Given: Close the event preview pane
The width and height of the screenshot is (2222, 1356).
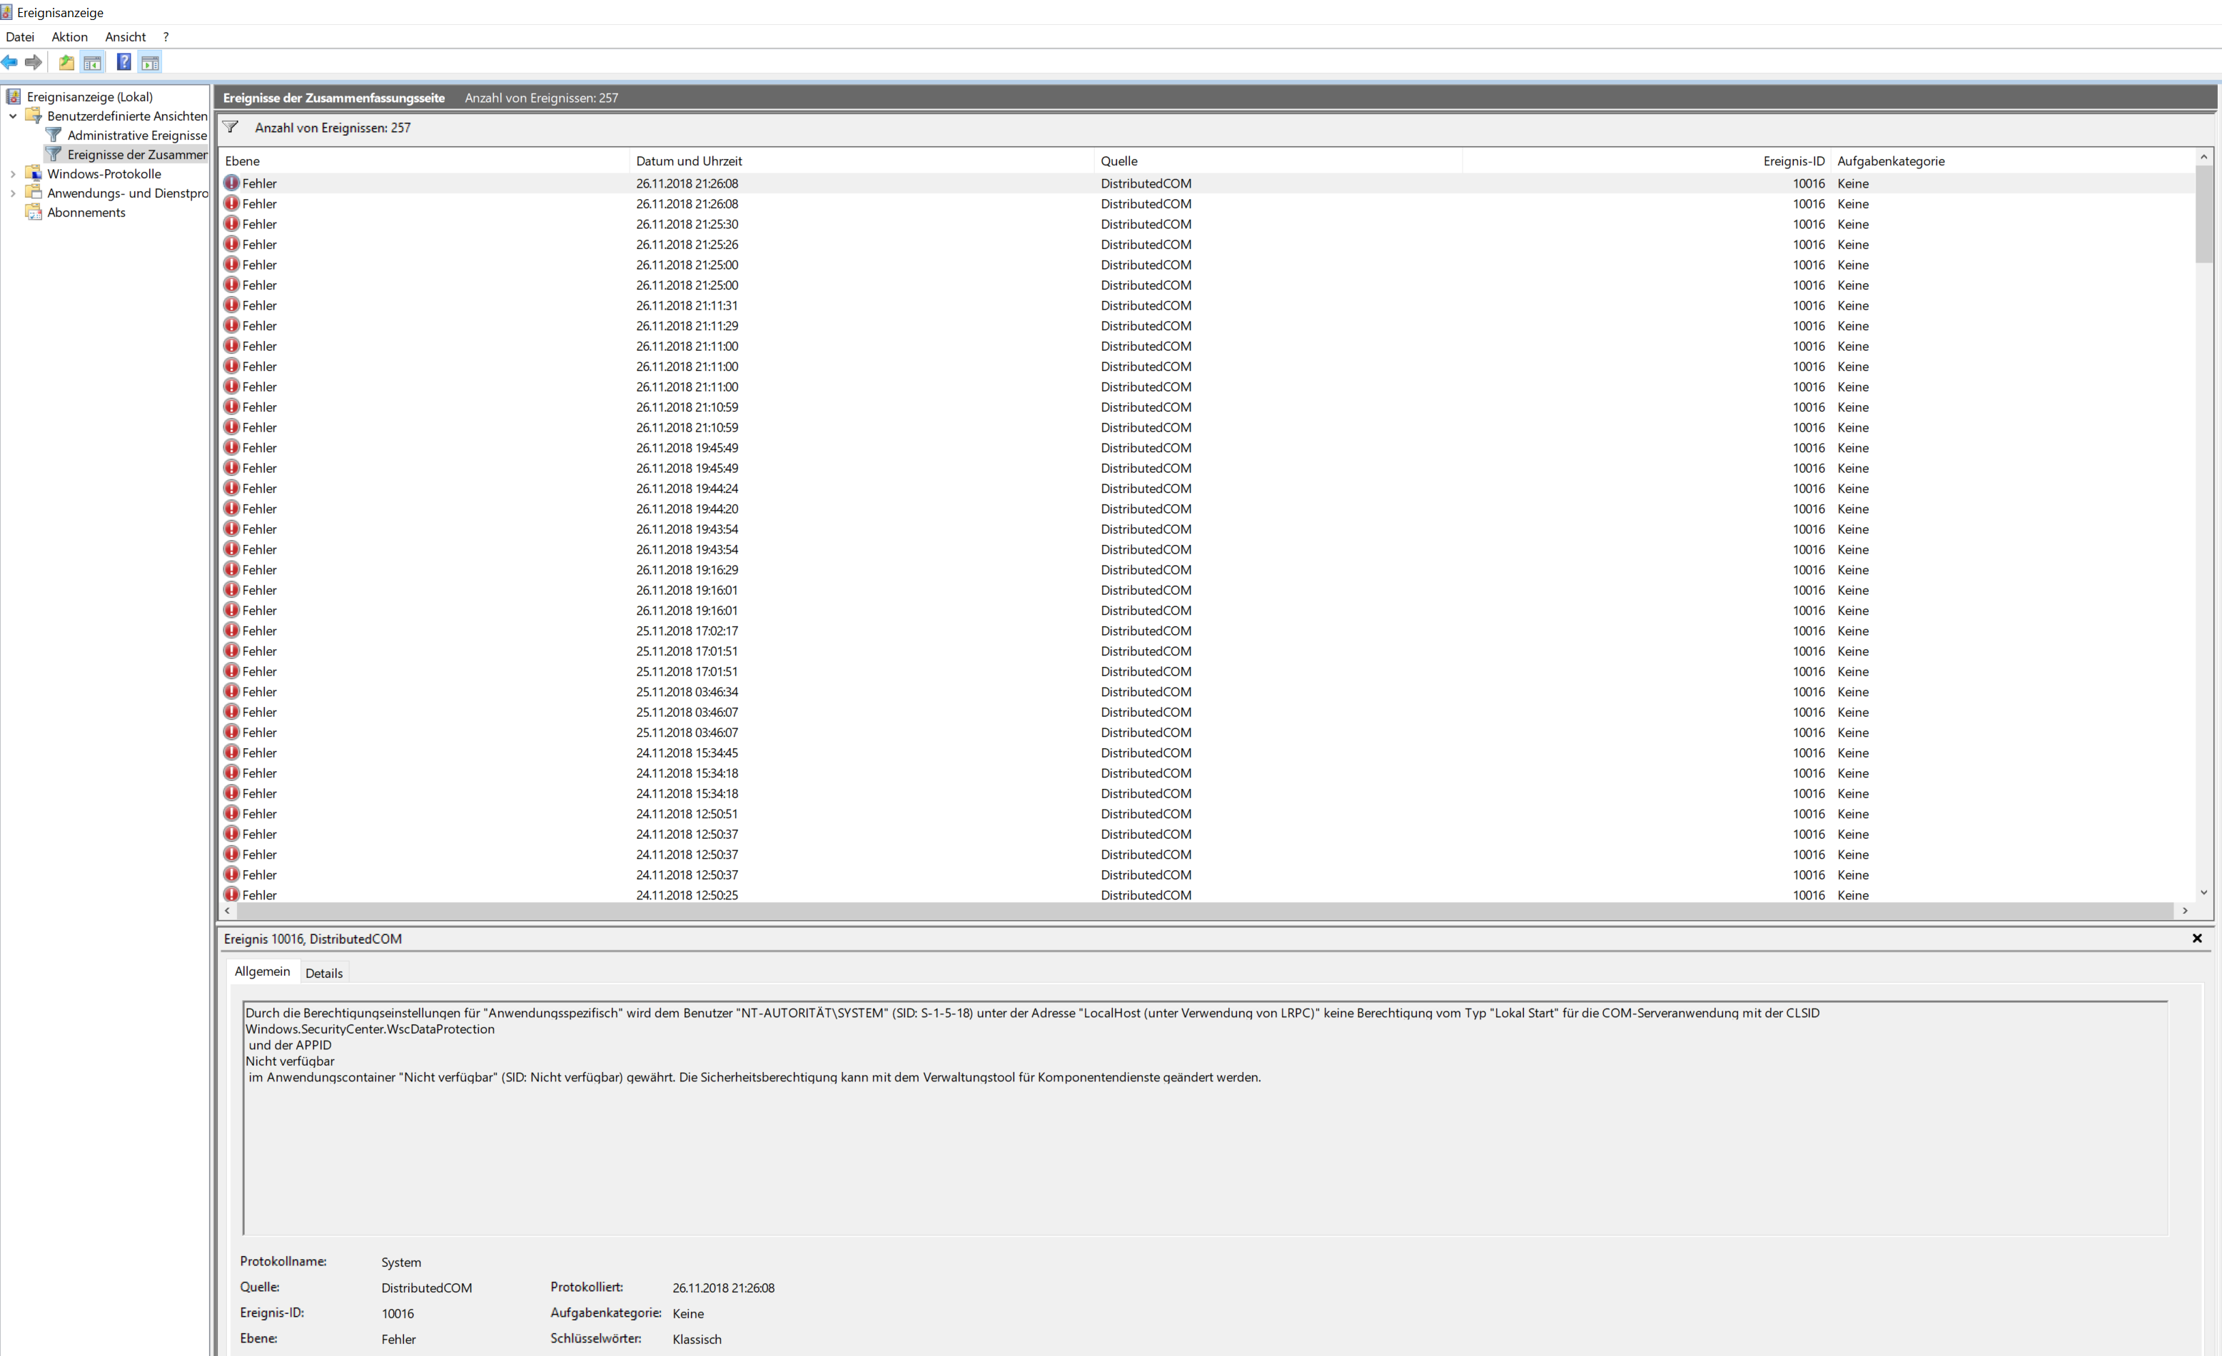Looking at the screenshot, I should (2197, 939).
